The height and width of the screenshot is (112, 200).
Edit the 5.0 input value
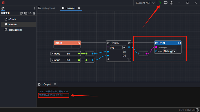pos(68,60)
